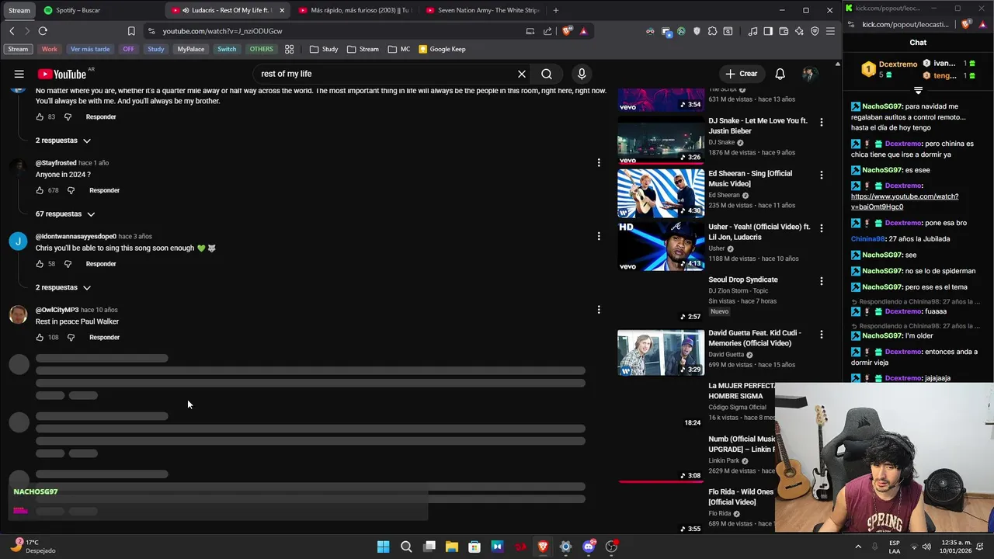Image resolution: width=994 pixels, height=559 pixels.
Task: Open the Google Keep bookmark
Action: [442, 49]
